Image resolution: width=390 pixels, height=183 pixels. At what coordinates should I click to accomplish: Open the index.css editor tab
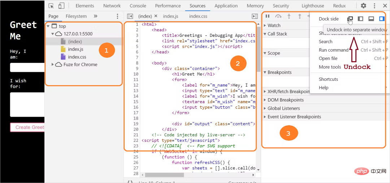coord(198,16)
